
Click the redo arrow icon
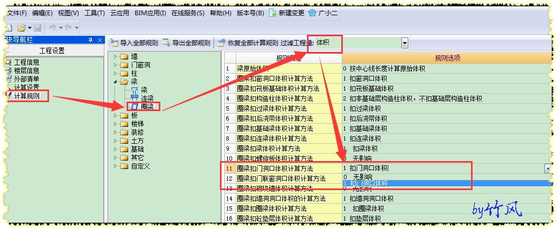[x=69, y=27]
